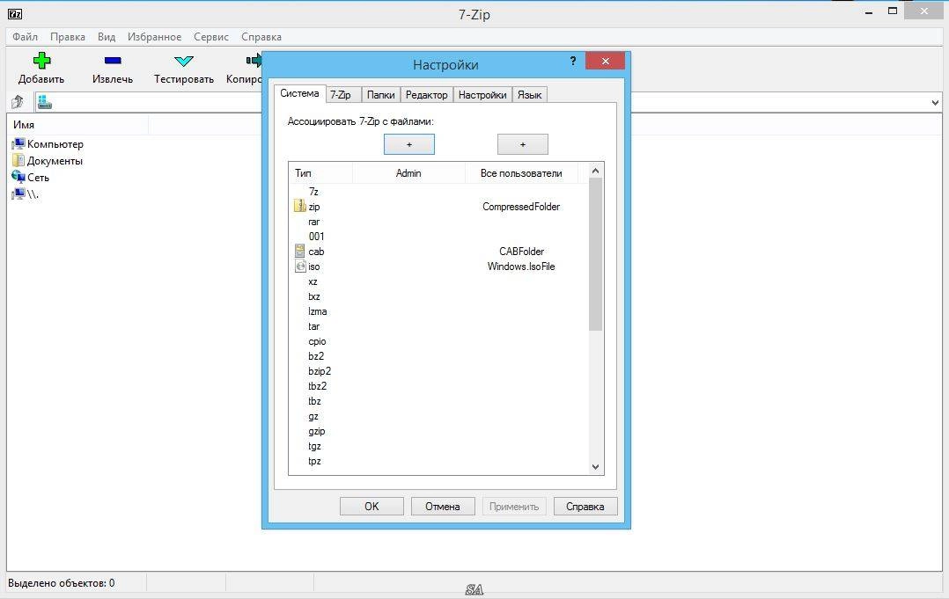Click the Windows.IsoFile value for iso
Viewport: 949px width, 599px height.
tap(521, 266)
